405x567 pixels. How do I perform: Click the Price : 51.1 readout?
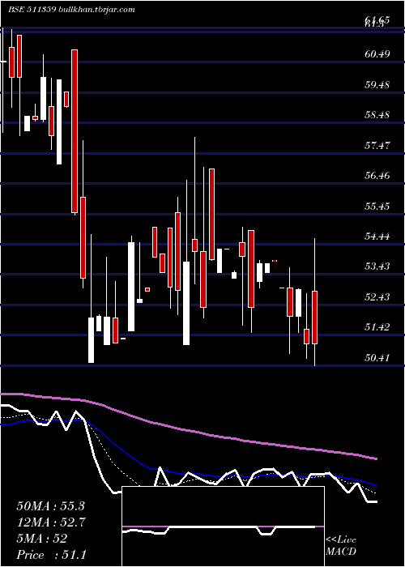pos(51,555)
